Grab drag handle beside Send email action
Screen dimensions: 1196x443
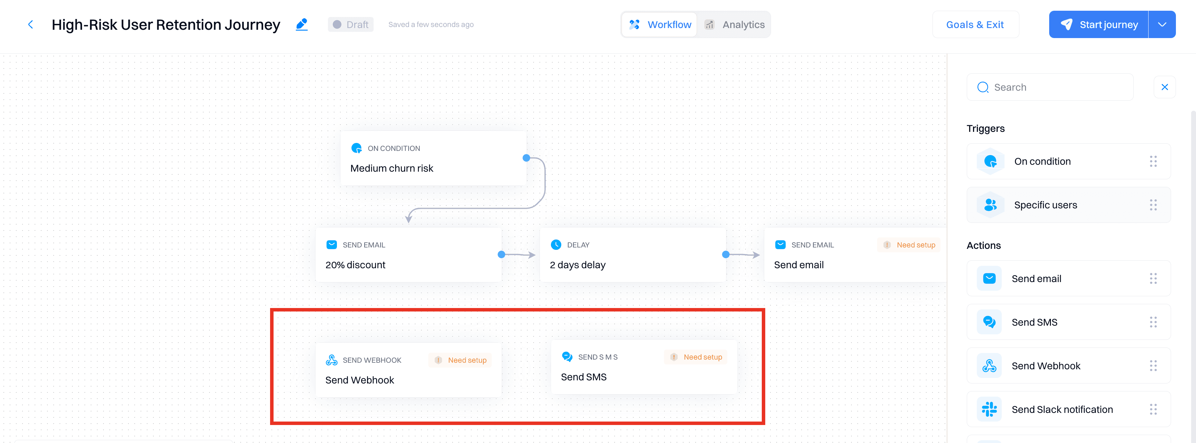coord(1153,278)
